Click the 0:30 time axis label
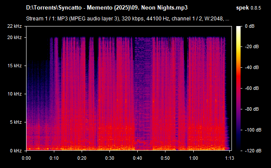The width and height of the screenshot is (271, 168). [110, 158]
